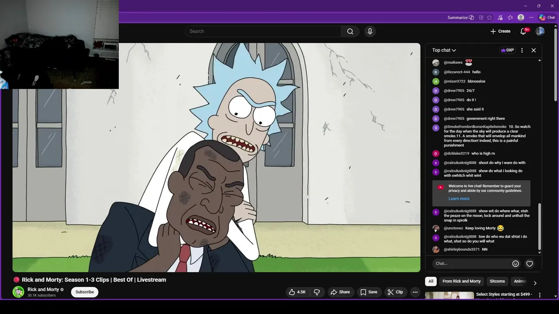559x314 pixels.
Task: Click the Share button
Action: click(340, 292)
